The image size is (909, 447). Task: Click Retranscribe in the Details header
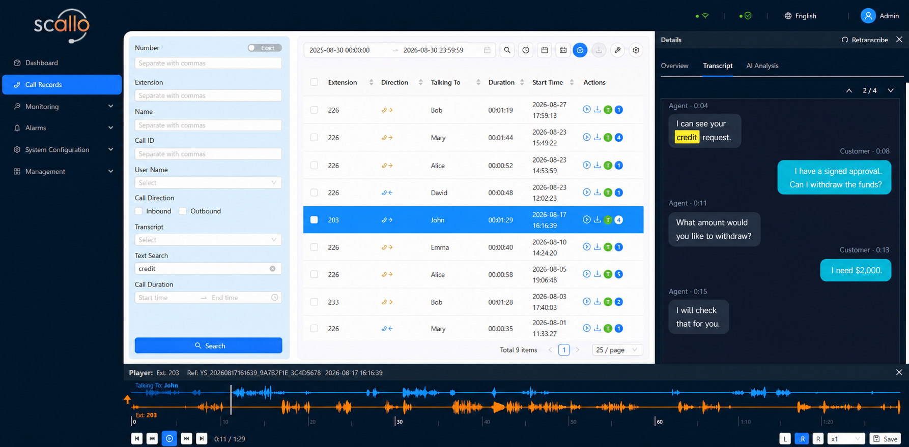point(865,40)
